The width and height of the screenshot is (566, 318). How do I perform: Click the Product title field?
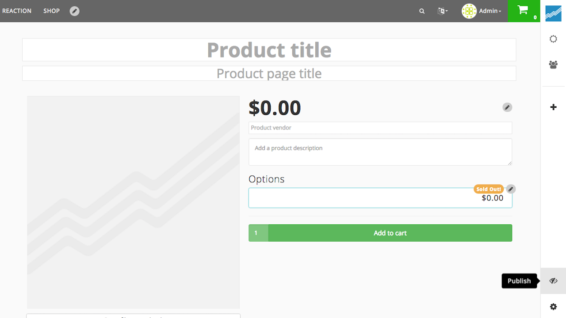[x=269, y=50]
